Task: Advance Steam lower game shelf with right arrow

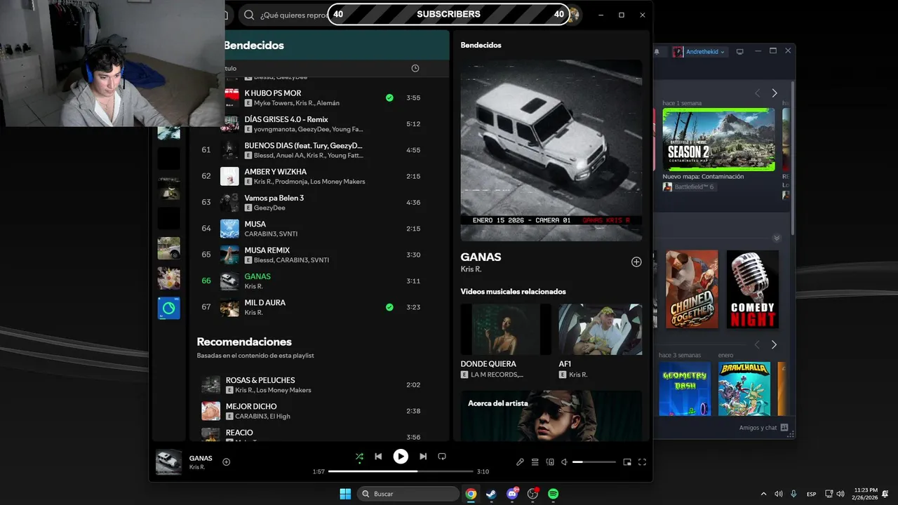Action: (x=774, y=345)
